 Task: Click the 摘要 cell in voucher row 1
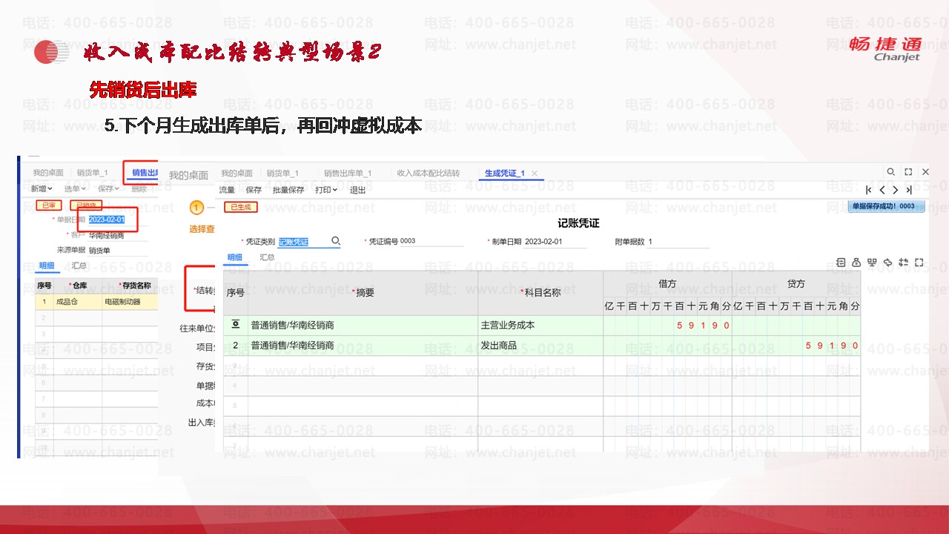point(363,326)
